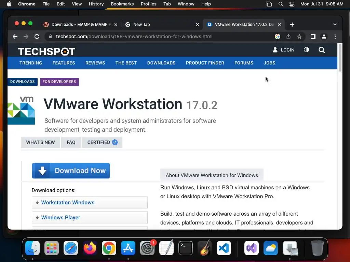Image resolution: width=350 pixels, height=262 pixels.
Task: Open DOWNLOADS in the blue navigation bar
Action: 161,63
